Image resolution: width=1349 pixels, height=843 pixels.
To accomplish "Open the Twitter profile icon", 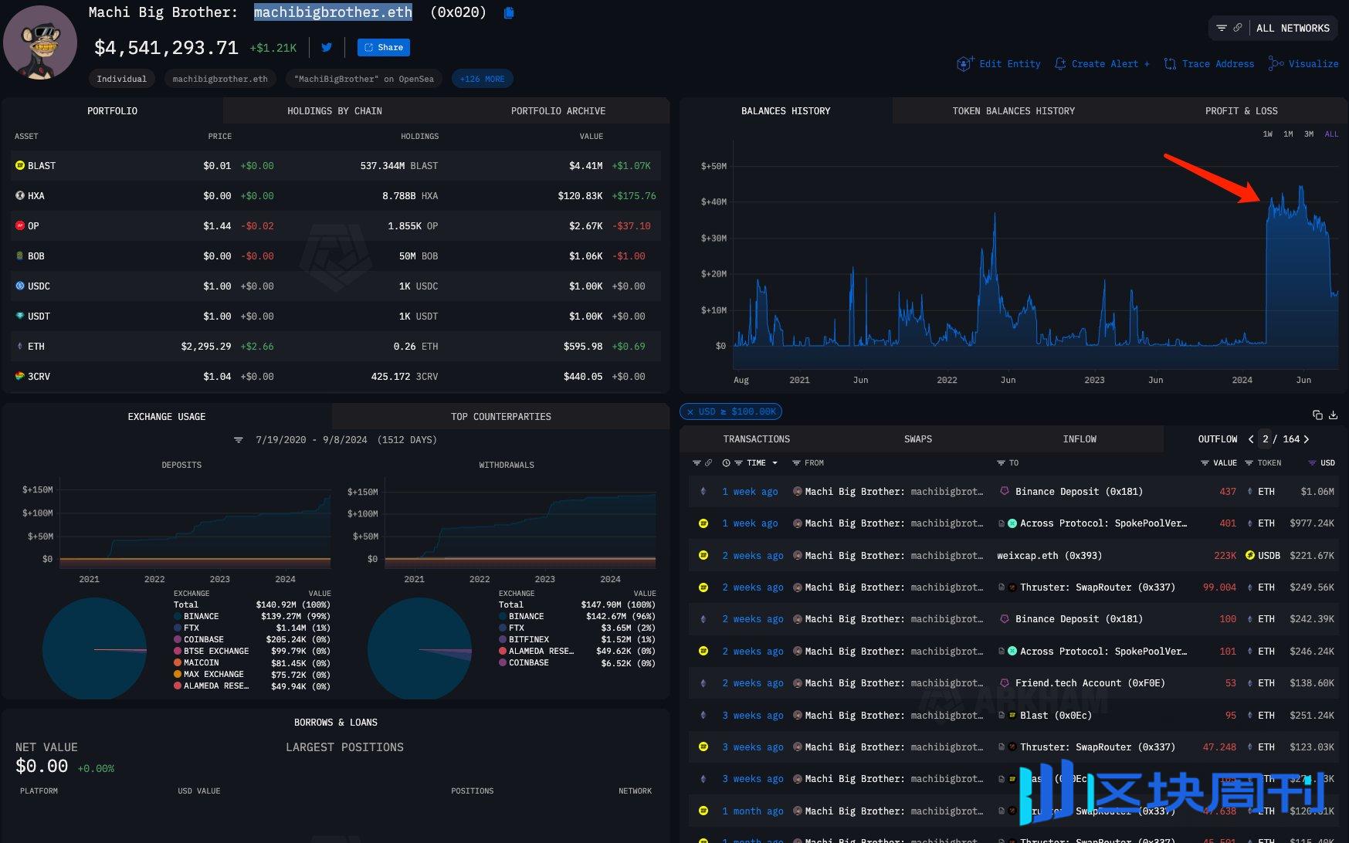I will [327, 48].
